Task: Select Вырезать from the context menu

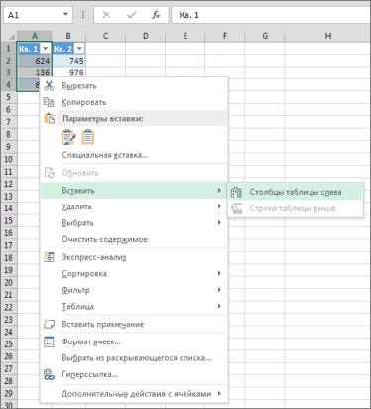Action: pyautogui.click(x=134, y=86)
